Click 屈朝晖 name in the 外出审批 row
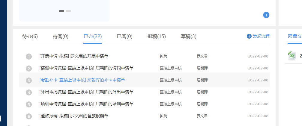The height and width of the screenshot is (126, 302). point(202,92)
